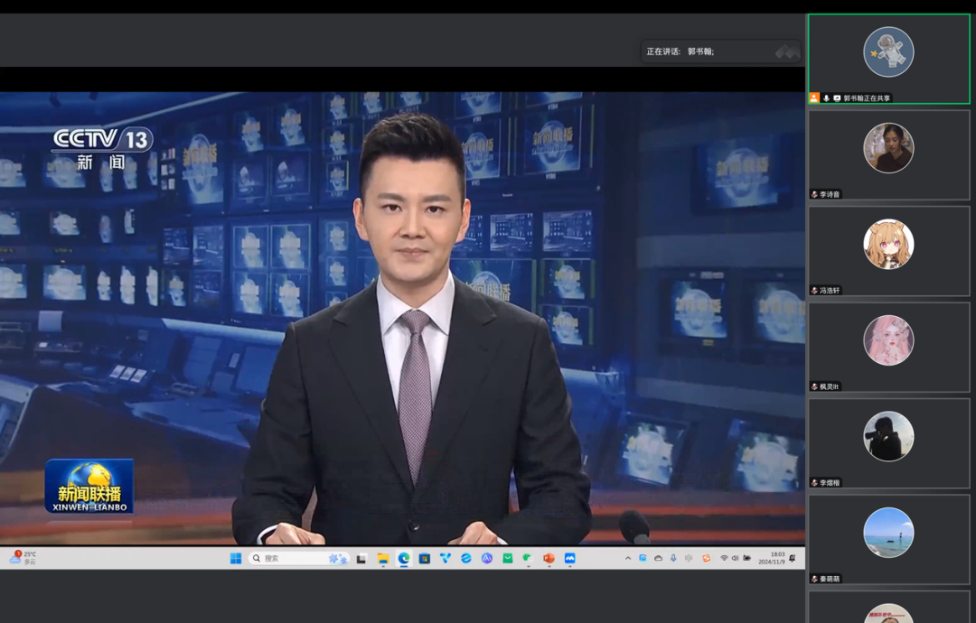
Task: Open PowerPoint from the shared taskbar
Action: click(549, 558)
